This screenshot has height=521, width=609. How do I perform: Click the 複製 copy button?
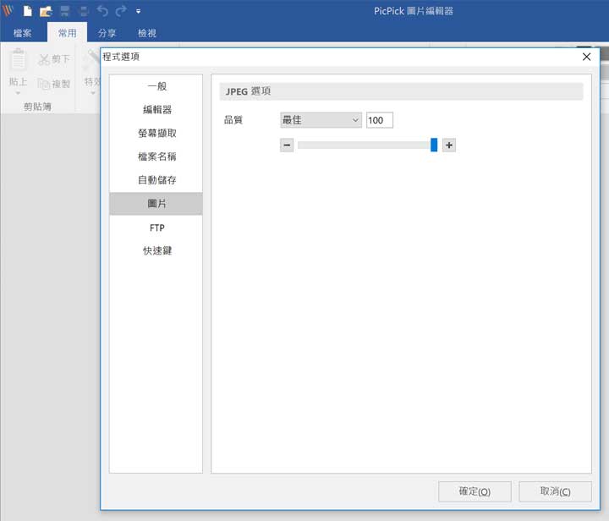pyautogui.click(x=54, y=84)
